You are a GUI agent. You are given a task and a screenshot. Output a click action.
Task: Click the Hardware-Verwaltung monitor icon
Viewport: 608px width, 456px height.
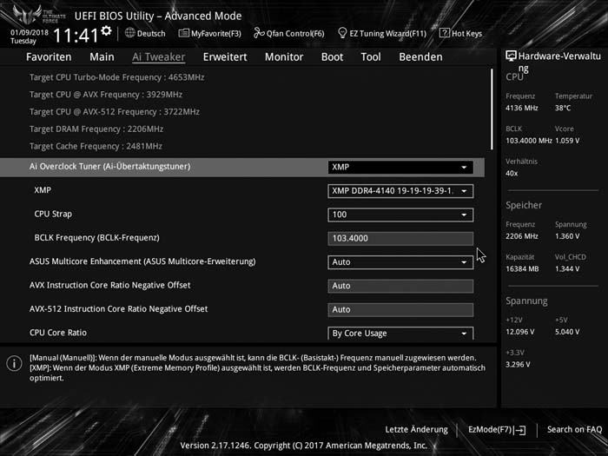pyautogui.click(x=511, y=56)
